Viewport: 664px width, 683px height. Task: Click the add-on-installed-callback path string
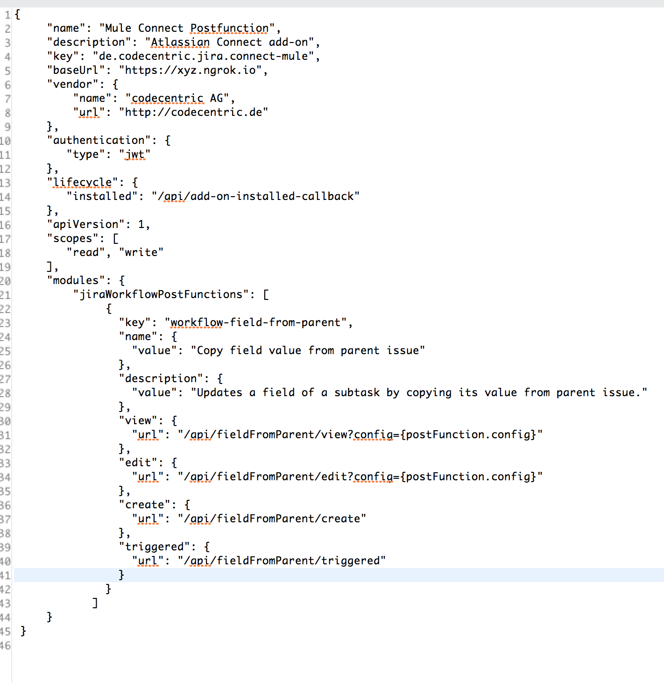[255, 197]
